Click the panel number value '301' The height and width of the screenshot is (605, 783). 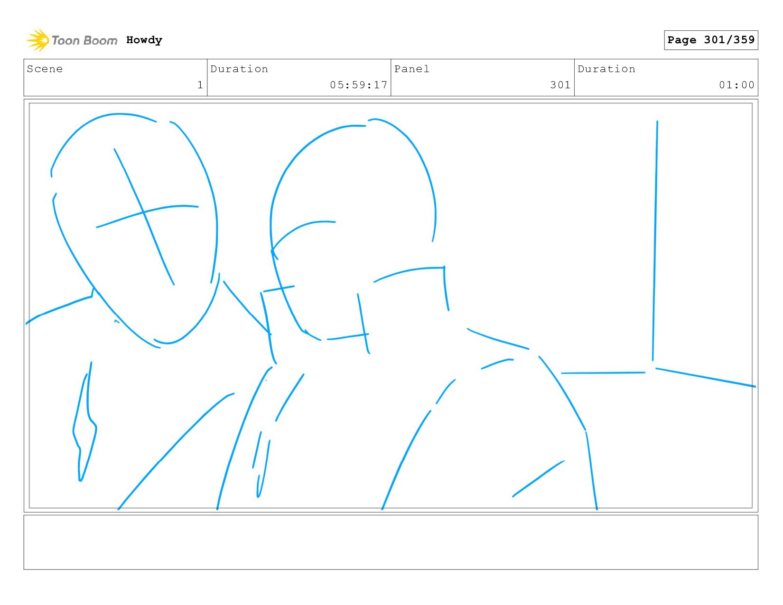pyautogui.click(x=560, y=85)
